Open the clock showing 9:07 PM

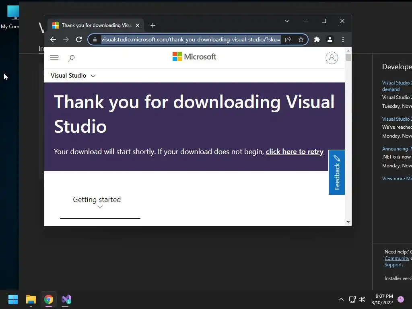point(382,299)
